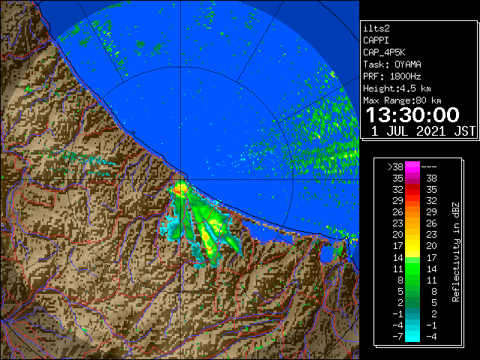Select the 'ilts2' label in info box
The width and height of the screenshot is (480, 360).
[376, 28]
